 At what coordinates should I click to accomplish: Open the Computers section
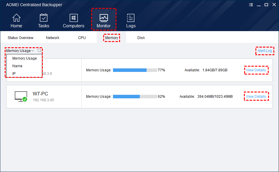(x=73, y=21)
